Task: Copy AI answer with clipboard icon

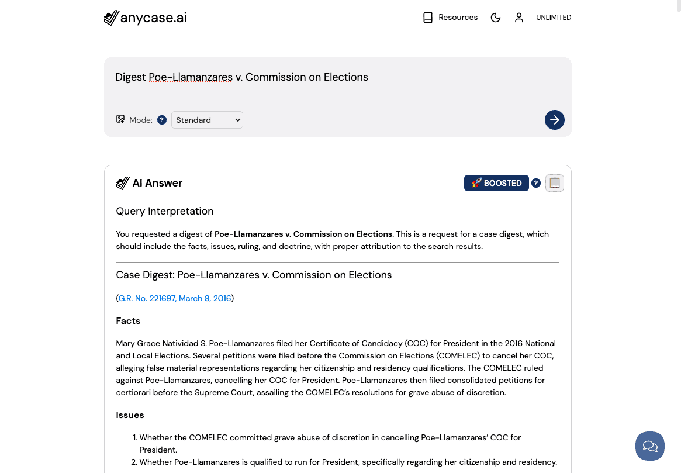Action: coord(555,183)
